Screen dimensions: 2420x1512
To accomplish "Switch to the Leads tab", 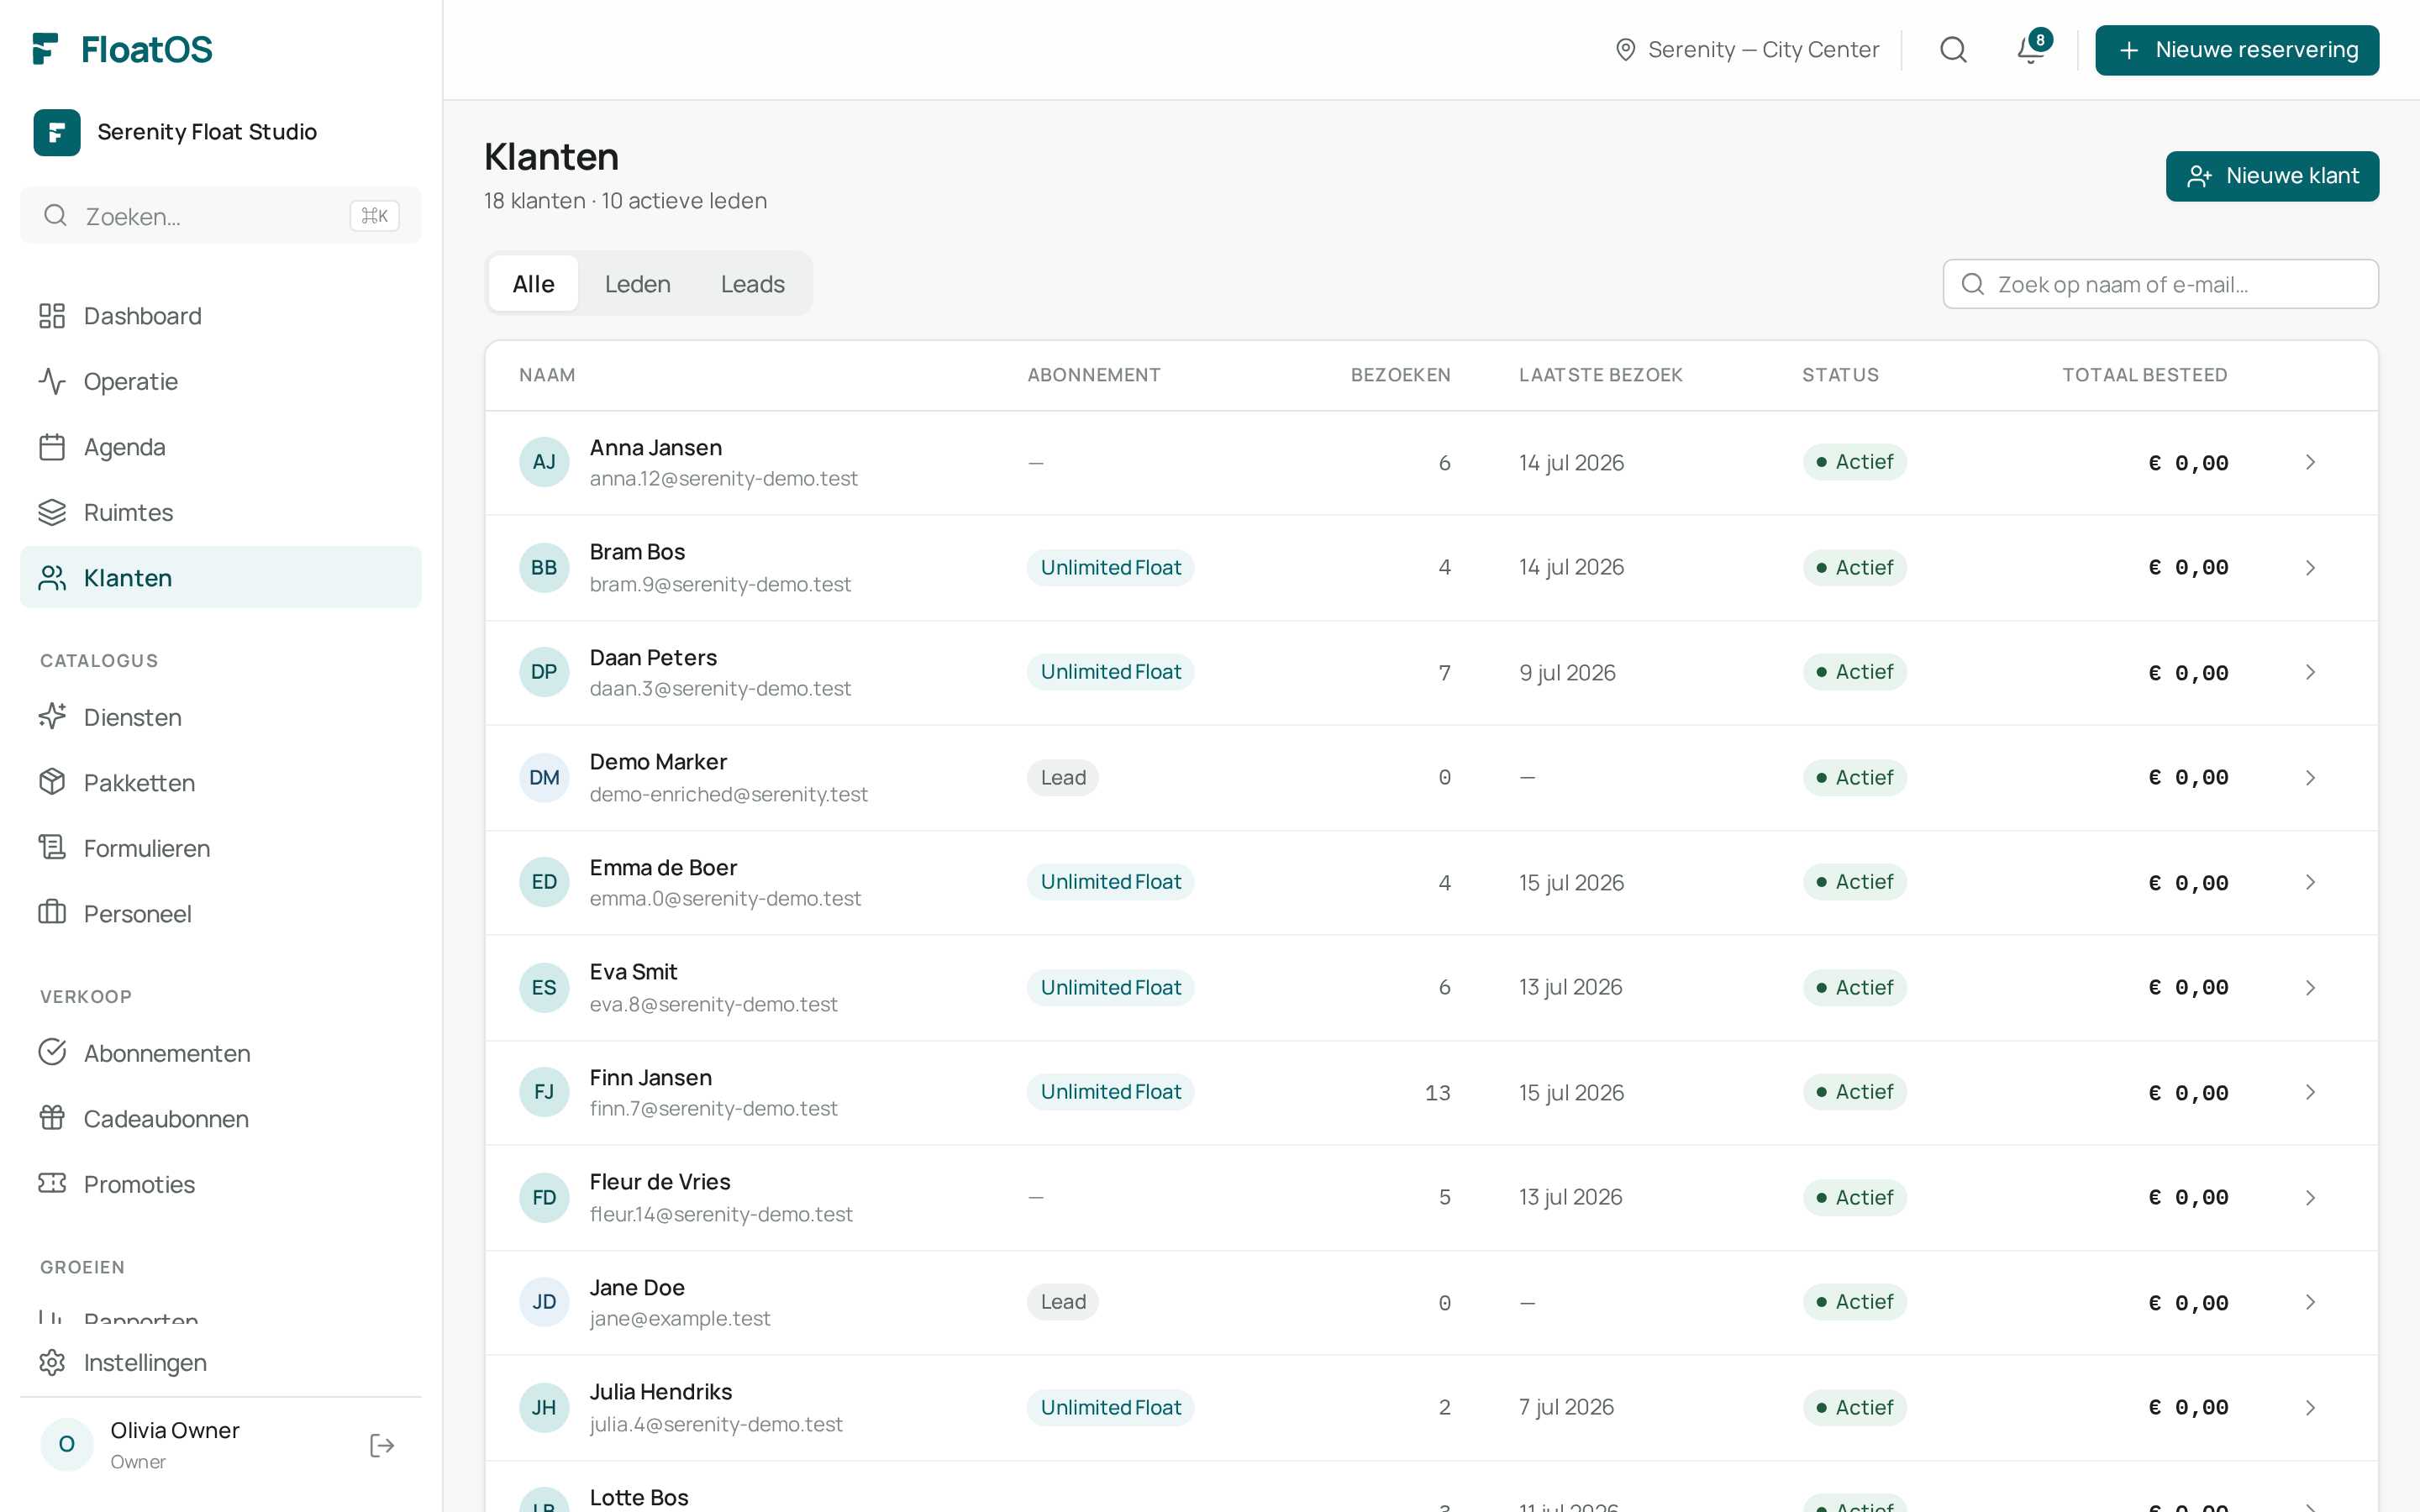I will pyautogui.click(x=753, y=284).
